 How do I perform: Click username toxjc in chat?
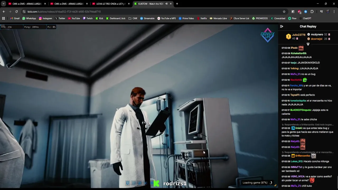pyautogui.click(x=293, y=63)
